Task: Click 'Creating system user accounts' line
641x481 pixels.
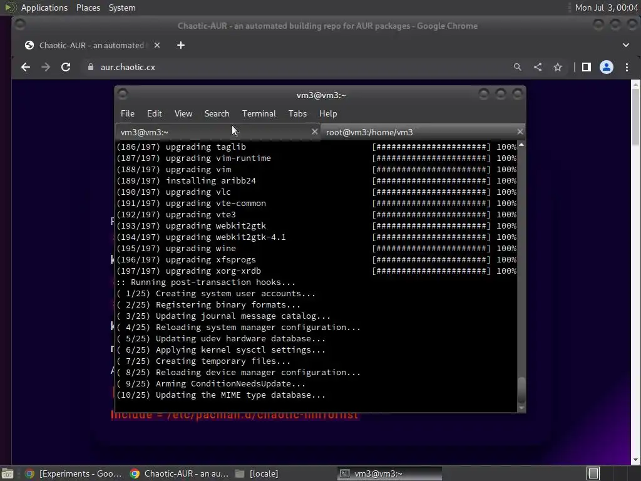Action: point(216,294)
